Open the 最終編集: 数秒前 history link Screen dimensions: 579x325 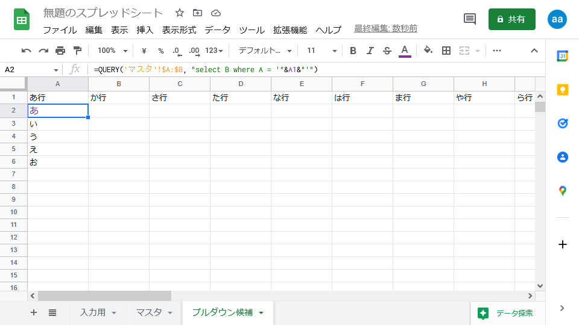click(x=385, y=28)
